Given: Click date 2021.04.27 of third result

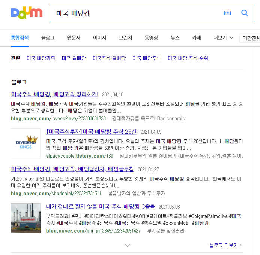Looking at the screenshot, I should coord(148,169).
